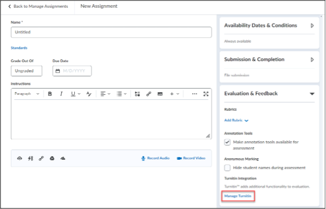Screen dimensions: 326x209
Task: Attach a file from OneDrive cloud
Action: [62, 158]
